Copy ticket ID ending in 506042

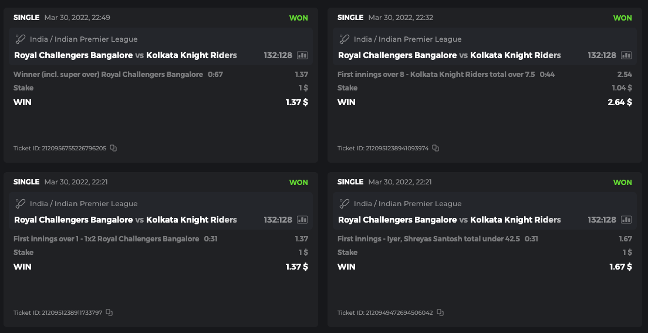click(440, 313)
